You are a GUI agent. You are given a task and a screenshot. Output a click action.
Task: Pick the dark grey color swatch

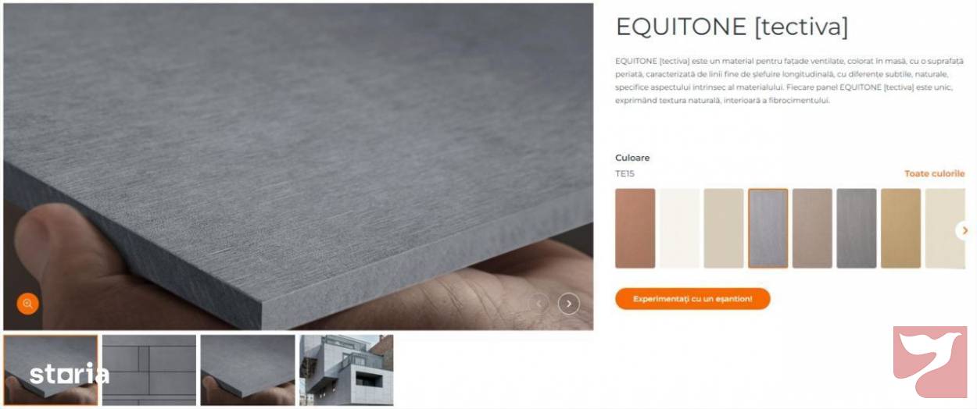click(x=857, y=229)
